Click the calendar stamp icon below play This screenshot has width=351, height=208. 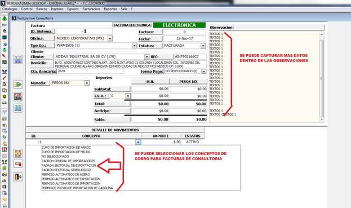pos(18,96)
